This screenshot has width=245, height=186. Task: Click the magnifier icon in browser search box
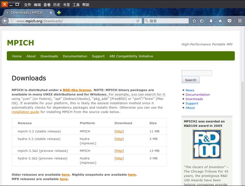pyautogui.click(x=147, y=21)
